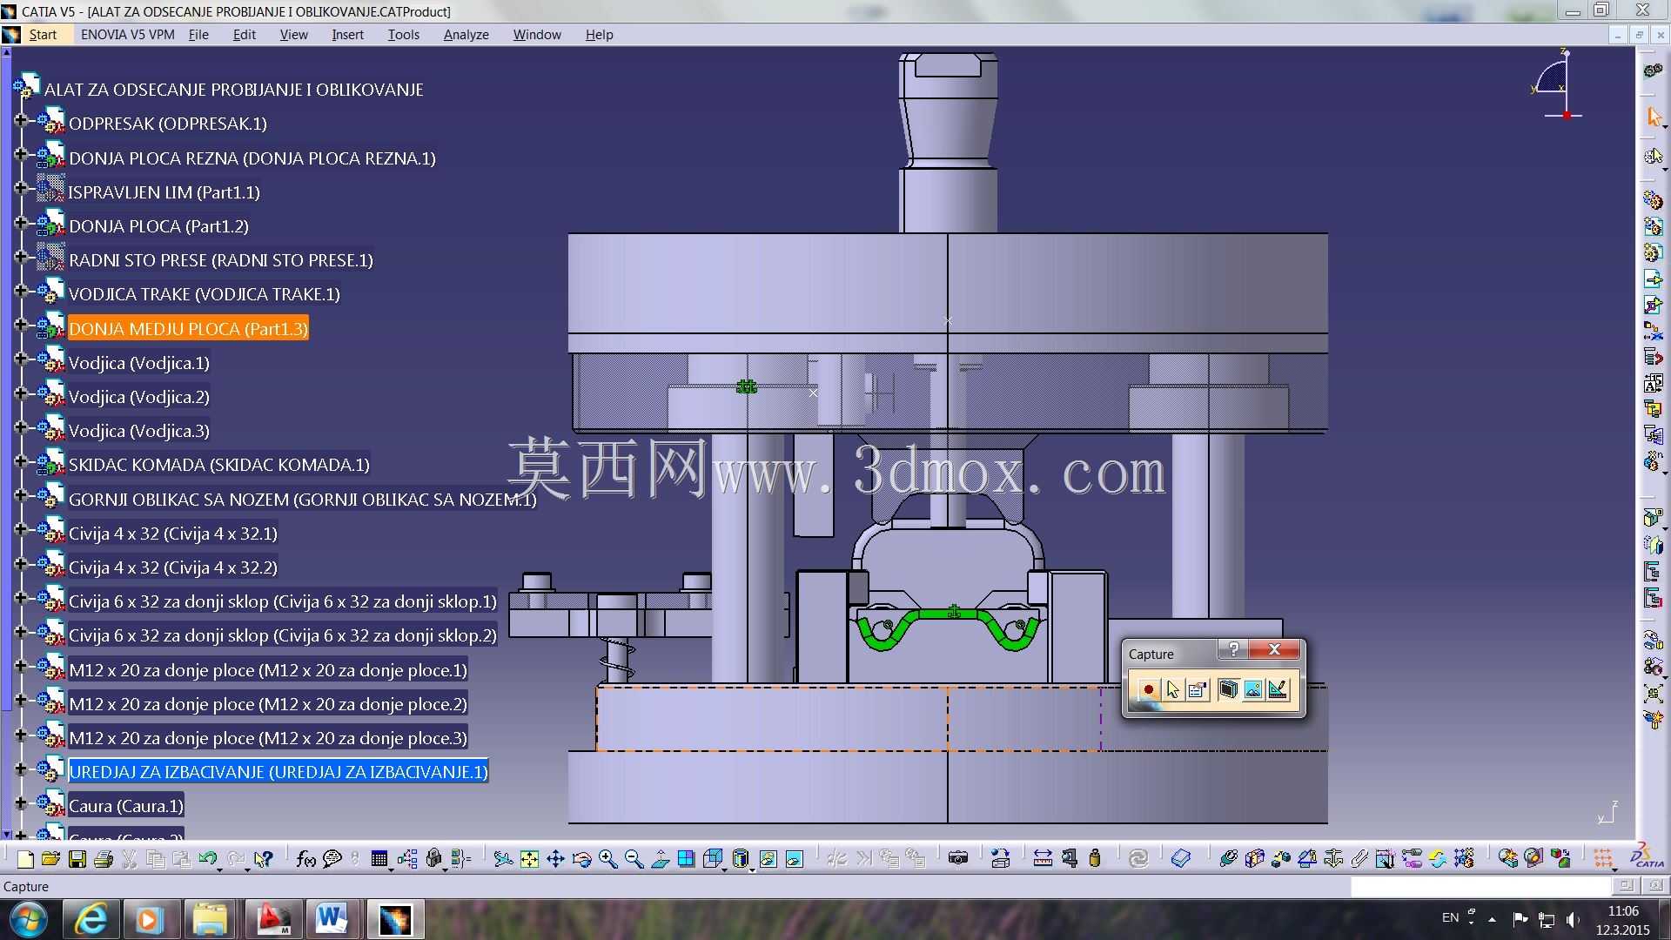The image size is (1671, 940).
Task: Expand SKIDAC KOMADA tree node
Action: pos(20,461)
